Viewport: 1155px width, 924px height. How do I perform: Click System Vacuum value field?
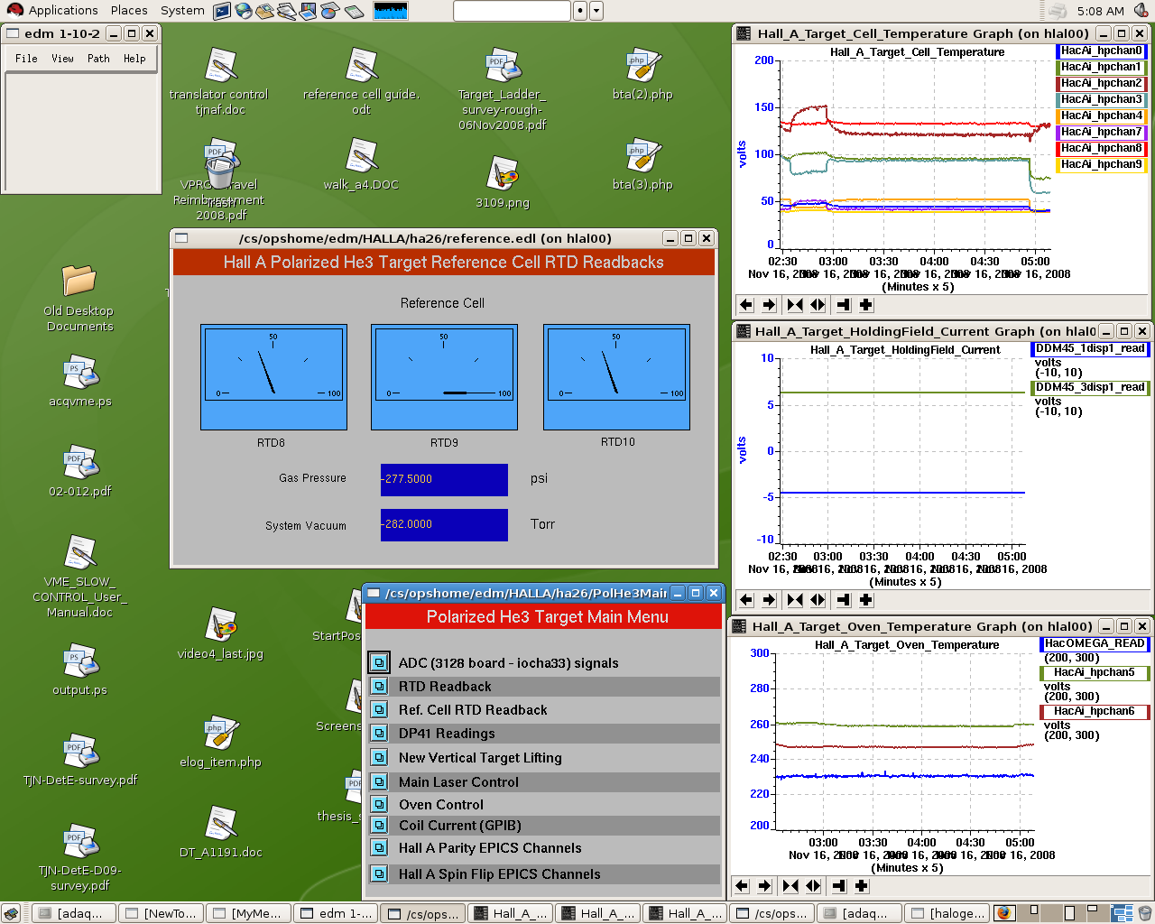click(x=444, y=524)
